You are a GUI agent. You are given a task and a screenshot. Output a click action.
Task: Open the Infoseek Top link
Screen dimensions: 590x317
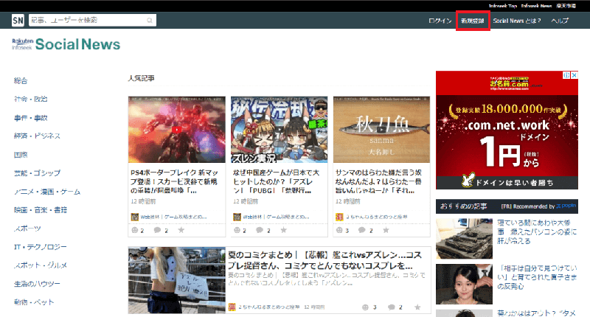(x=503, y=6)
